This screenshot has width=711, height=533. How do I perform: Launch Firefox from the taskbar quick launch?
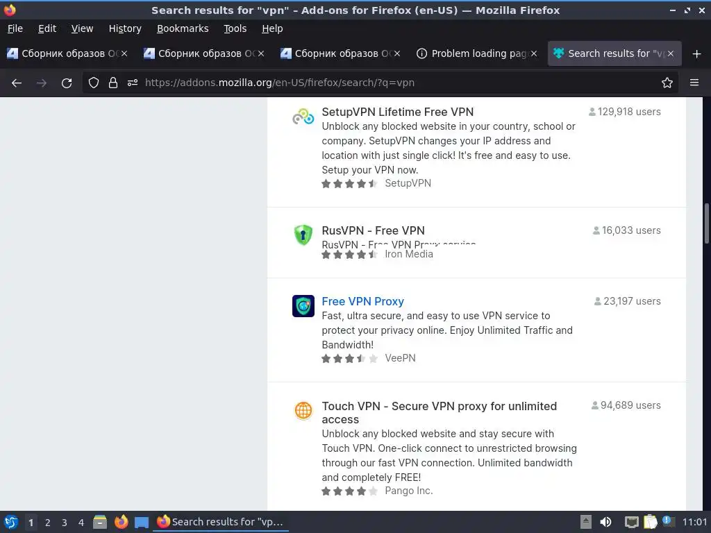click(x=121, y=522)
